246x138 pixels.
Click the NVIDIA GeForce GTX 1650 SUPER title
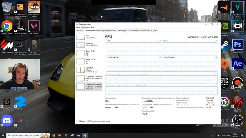tap(203, 37)
